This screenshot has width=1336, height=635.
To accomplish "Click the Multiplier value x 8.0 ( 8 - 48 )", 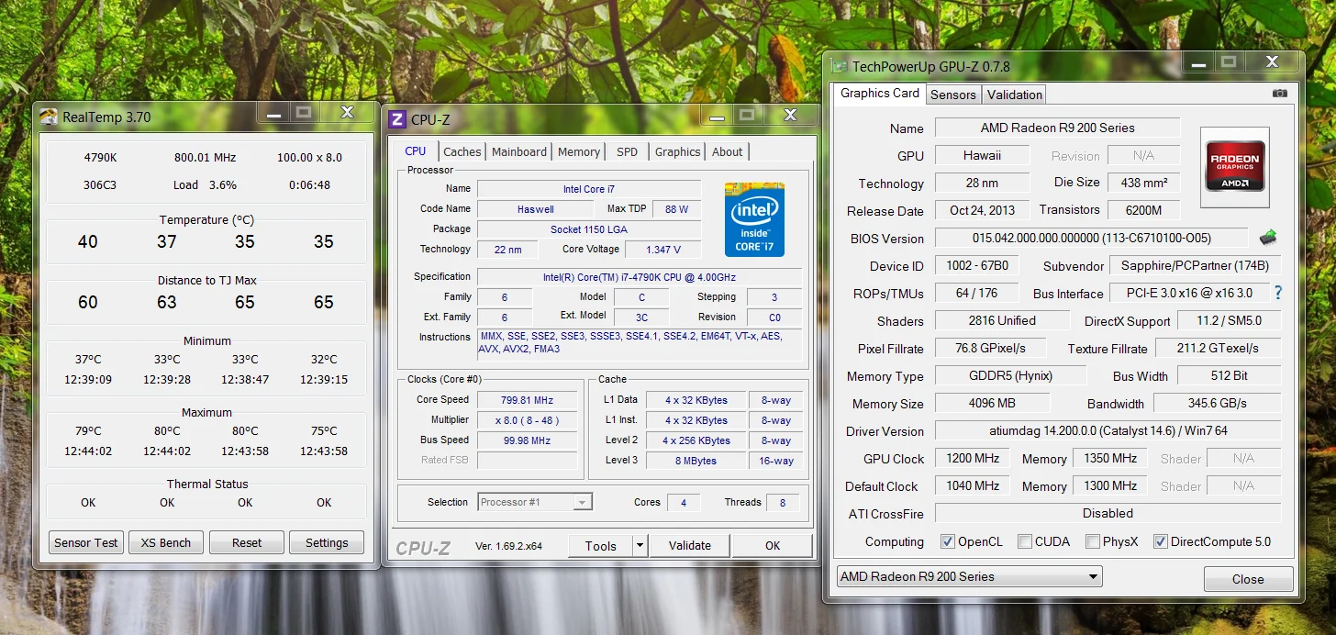I will pos(528,420).
